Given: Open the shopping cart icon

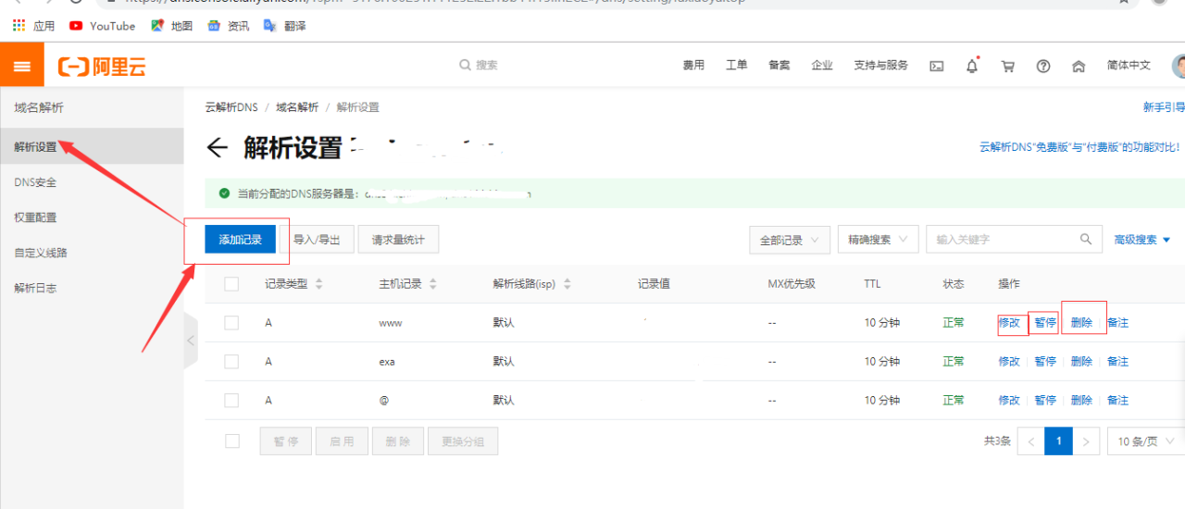Looking at the screenshot, I should (1008, 66).
